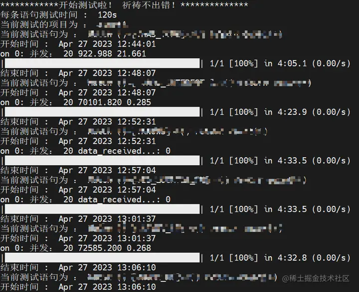Click the end time 13:01:37 line

click(x=78, y=219)
